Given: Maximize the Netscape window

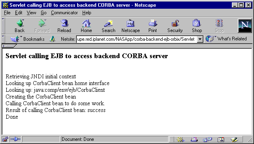Looking at the screenshot, I should (241, 5).
